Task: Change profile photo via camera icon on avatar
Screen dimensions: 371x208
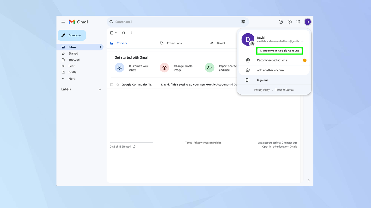Action: [251, 43]
